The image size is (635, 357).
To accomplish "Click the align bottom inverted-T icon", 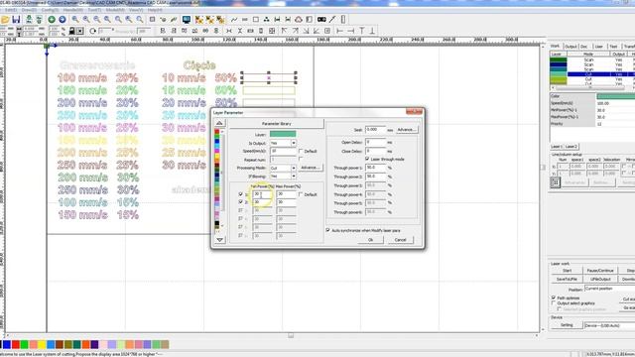I will pos(372,31).
